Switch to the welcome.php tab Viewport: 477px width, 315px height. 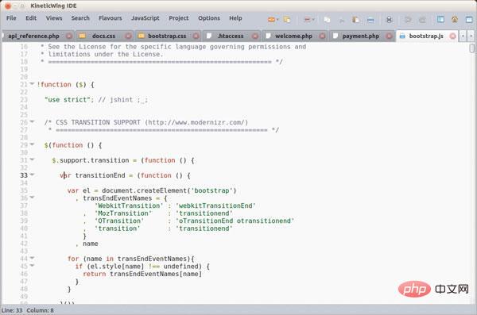(x=293, y=36)
